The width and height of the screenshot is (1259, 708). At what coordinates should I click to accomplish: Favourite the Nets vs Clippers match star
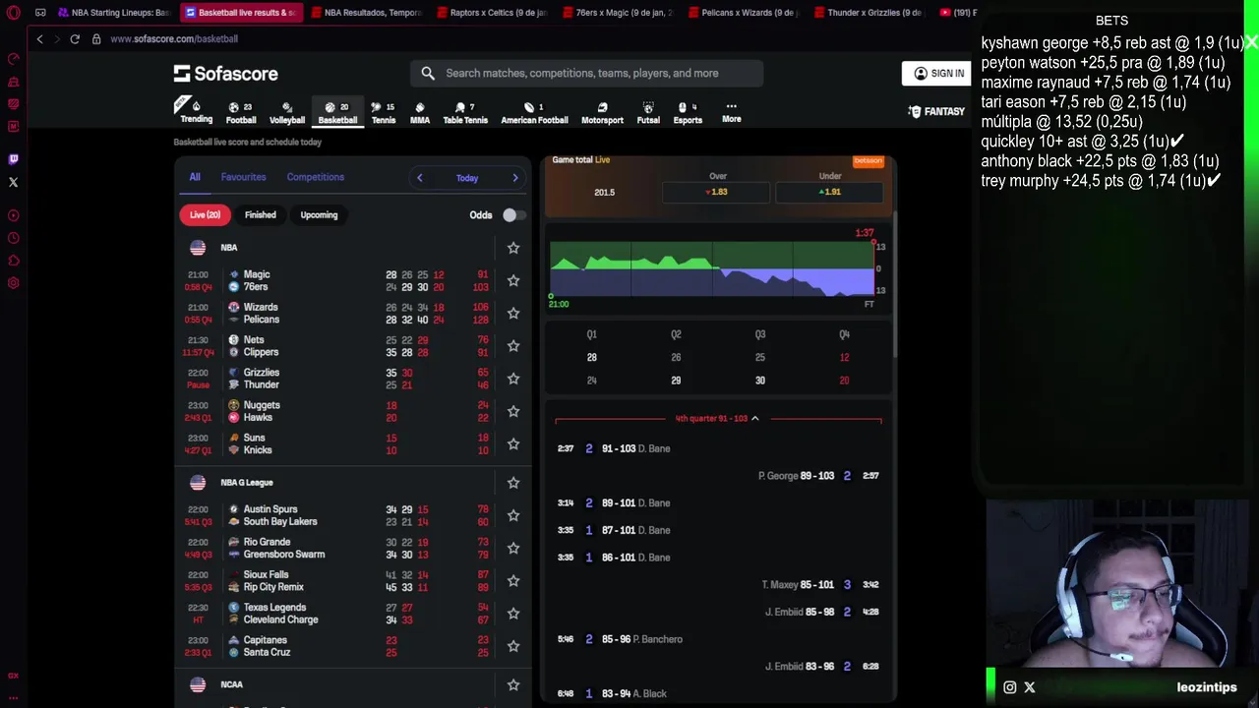(512, 345)
